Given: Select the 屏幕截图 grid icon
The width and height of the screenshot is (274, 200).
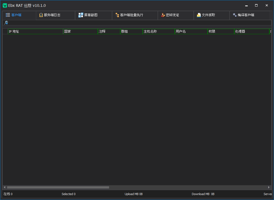Looking at the screenshot, I should click(81, 15).
